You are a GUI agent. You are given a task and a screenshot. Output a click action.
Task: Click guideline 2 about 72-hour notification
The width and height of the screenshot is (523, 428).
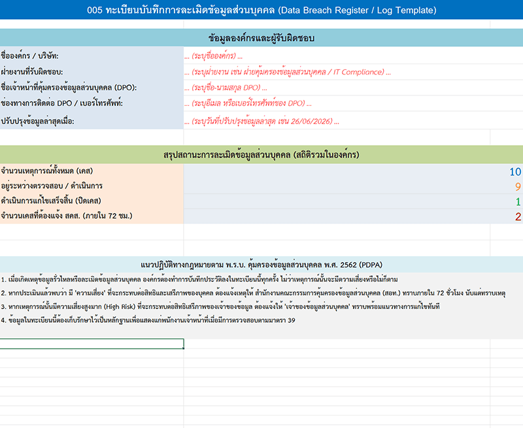253,293
